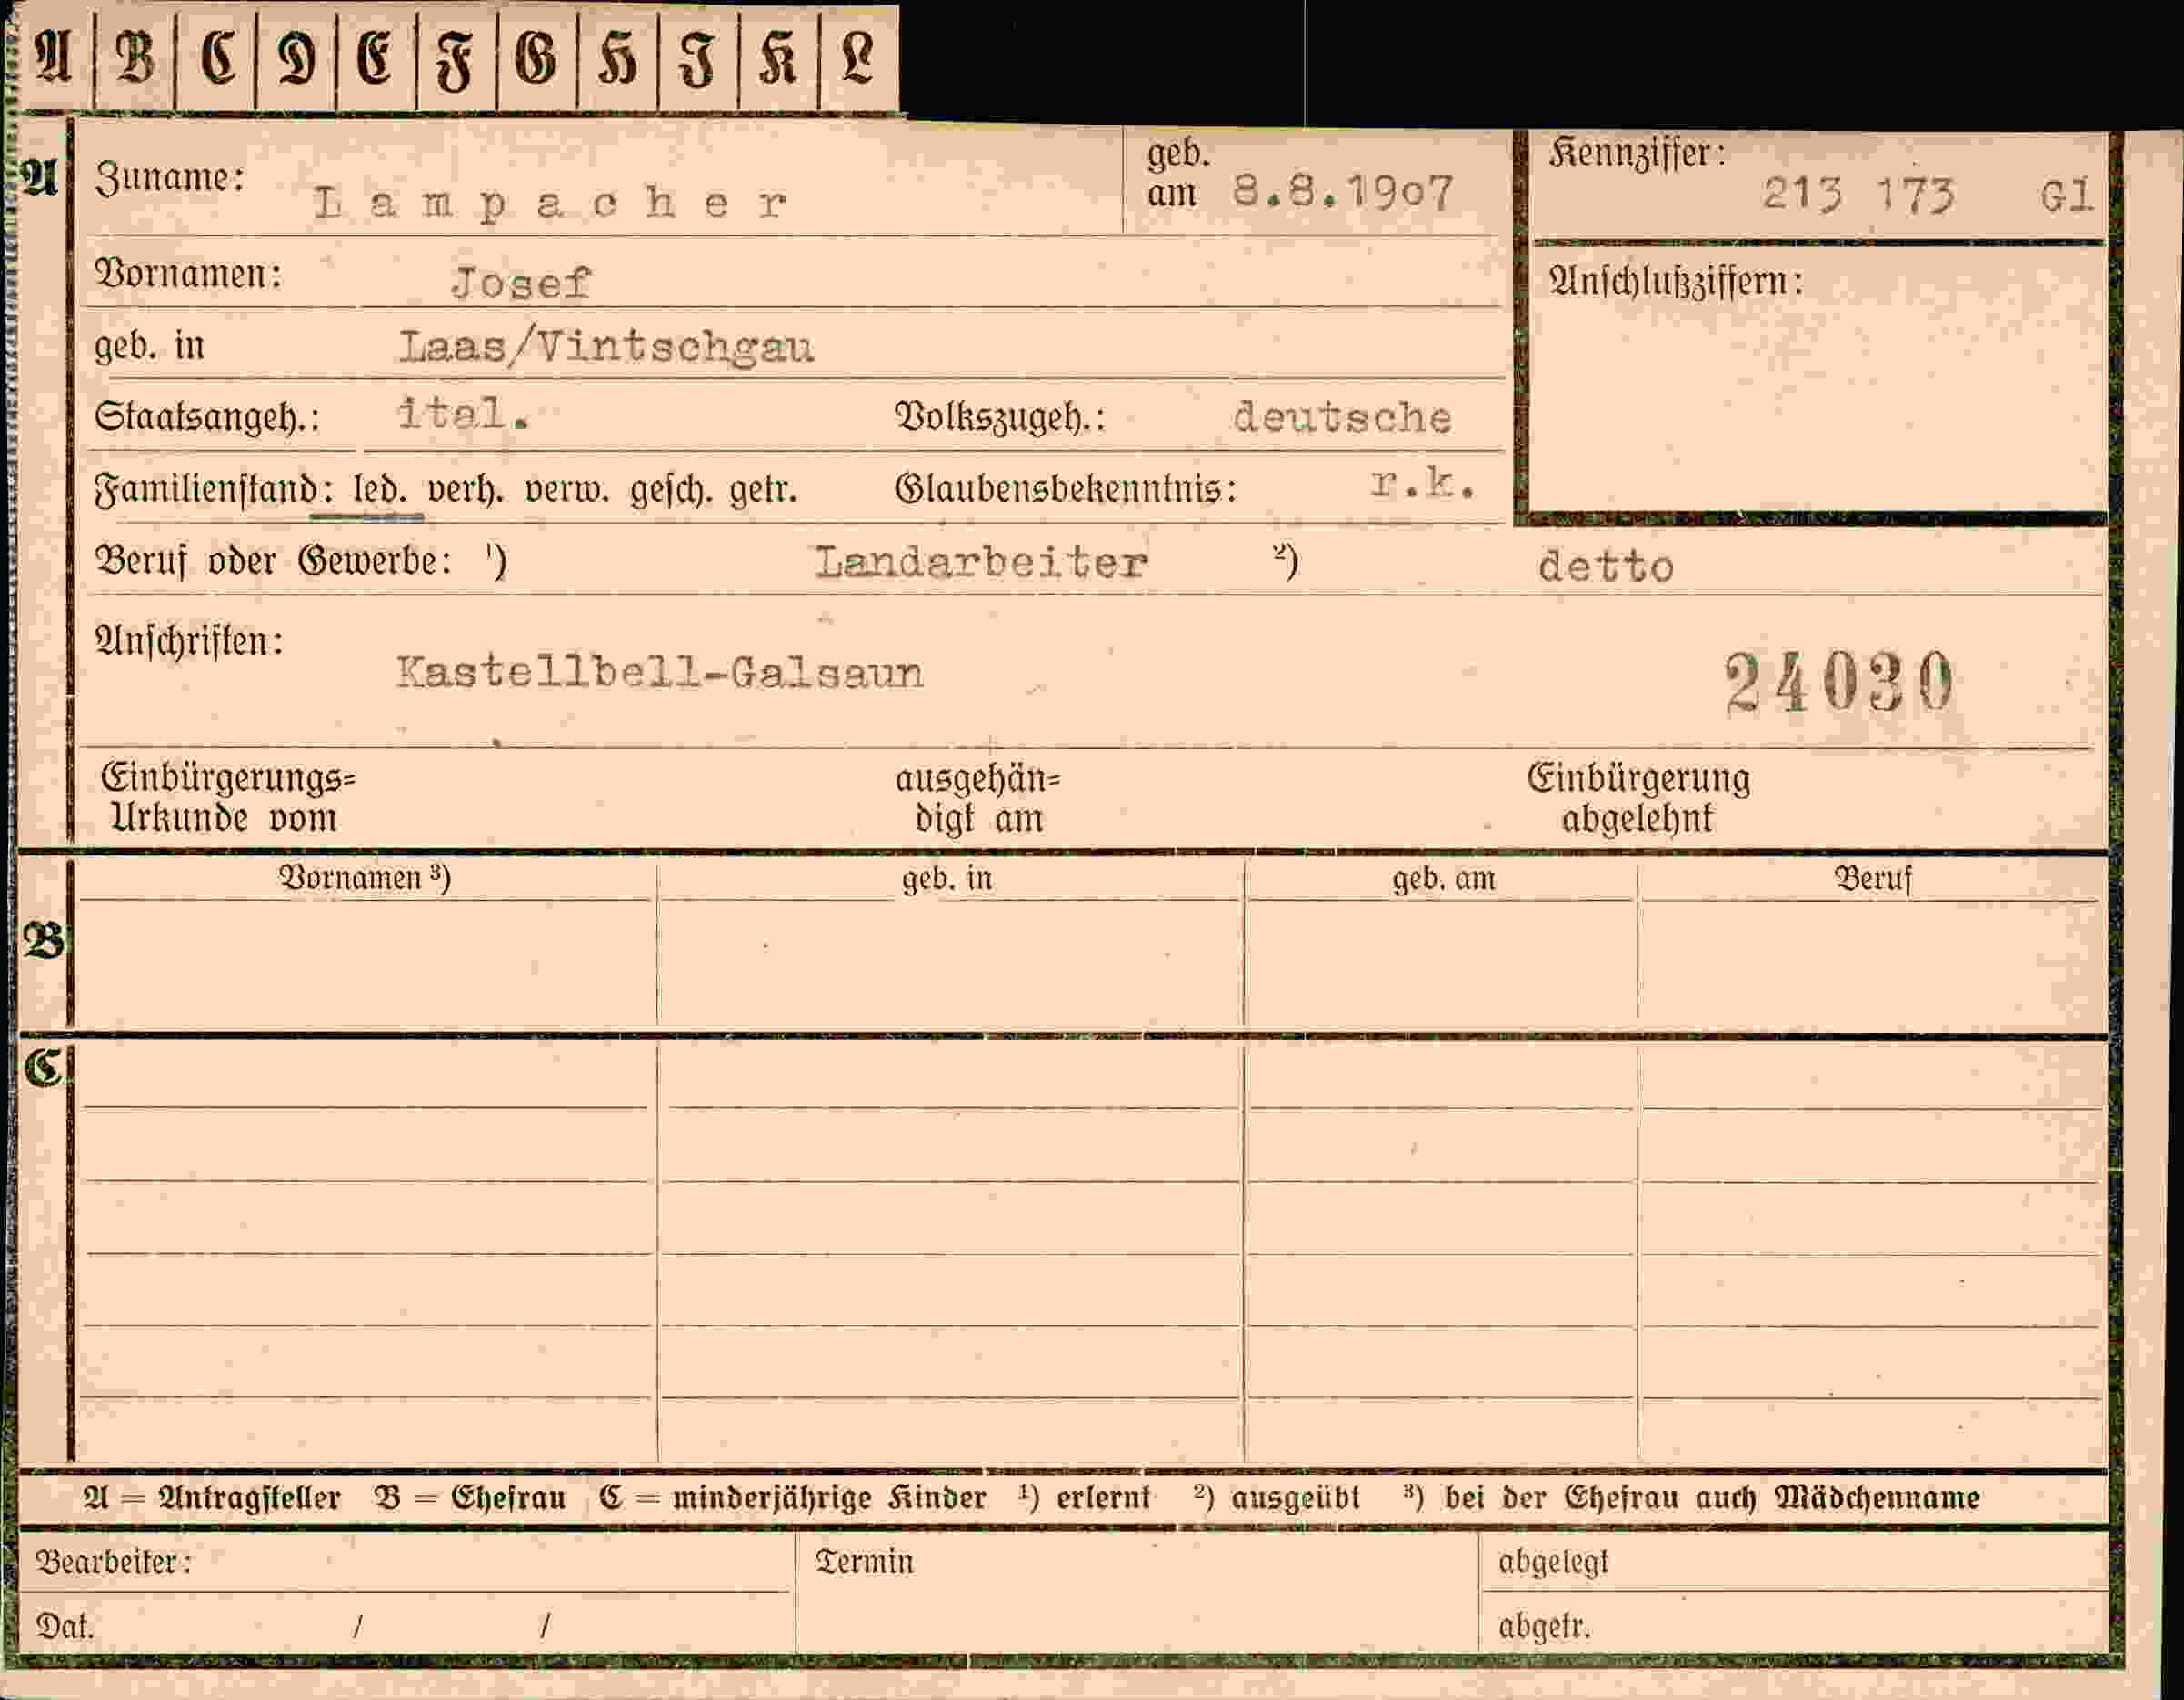
Task: Click Beruf column header
Action: (1872, 879)
